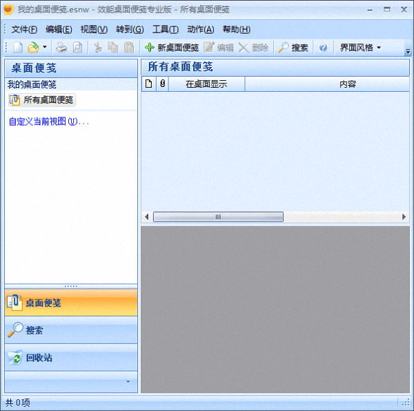Expand the toolbar overflow options arrow

tap(408, 51)
